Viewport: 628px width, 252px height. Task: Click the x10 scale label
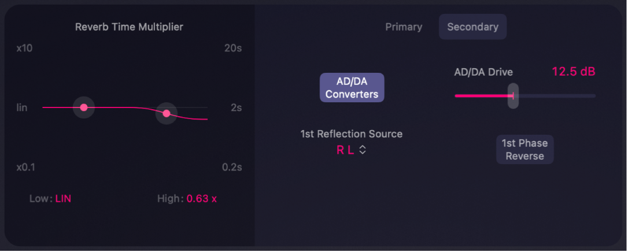(x=24, y=48)
